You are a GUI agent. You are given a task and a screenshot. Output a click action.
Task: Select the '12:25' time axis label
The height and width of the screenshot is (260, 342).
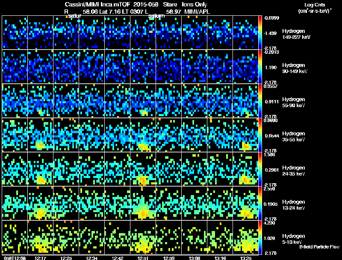tap(66, 258)
